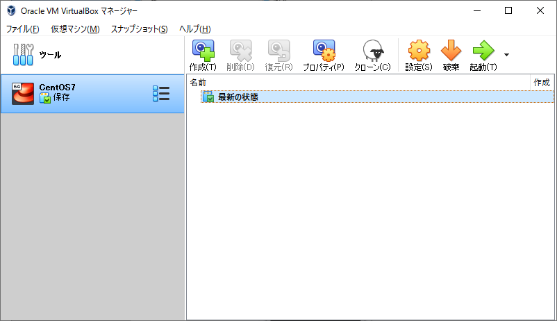
Task: Click the 保存 saved state text
Action: click(x=61, y=97)
